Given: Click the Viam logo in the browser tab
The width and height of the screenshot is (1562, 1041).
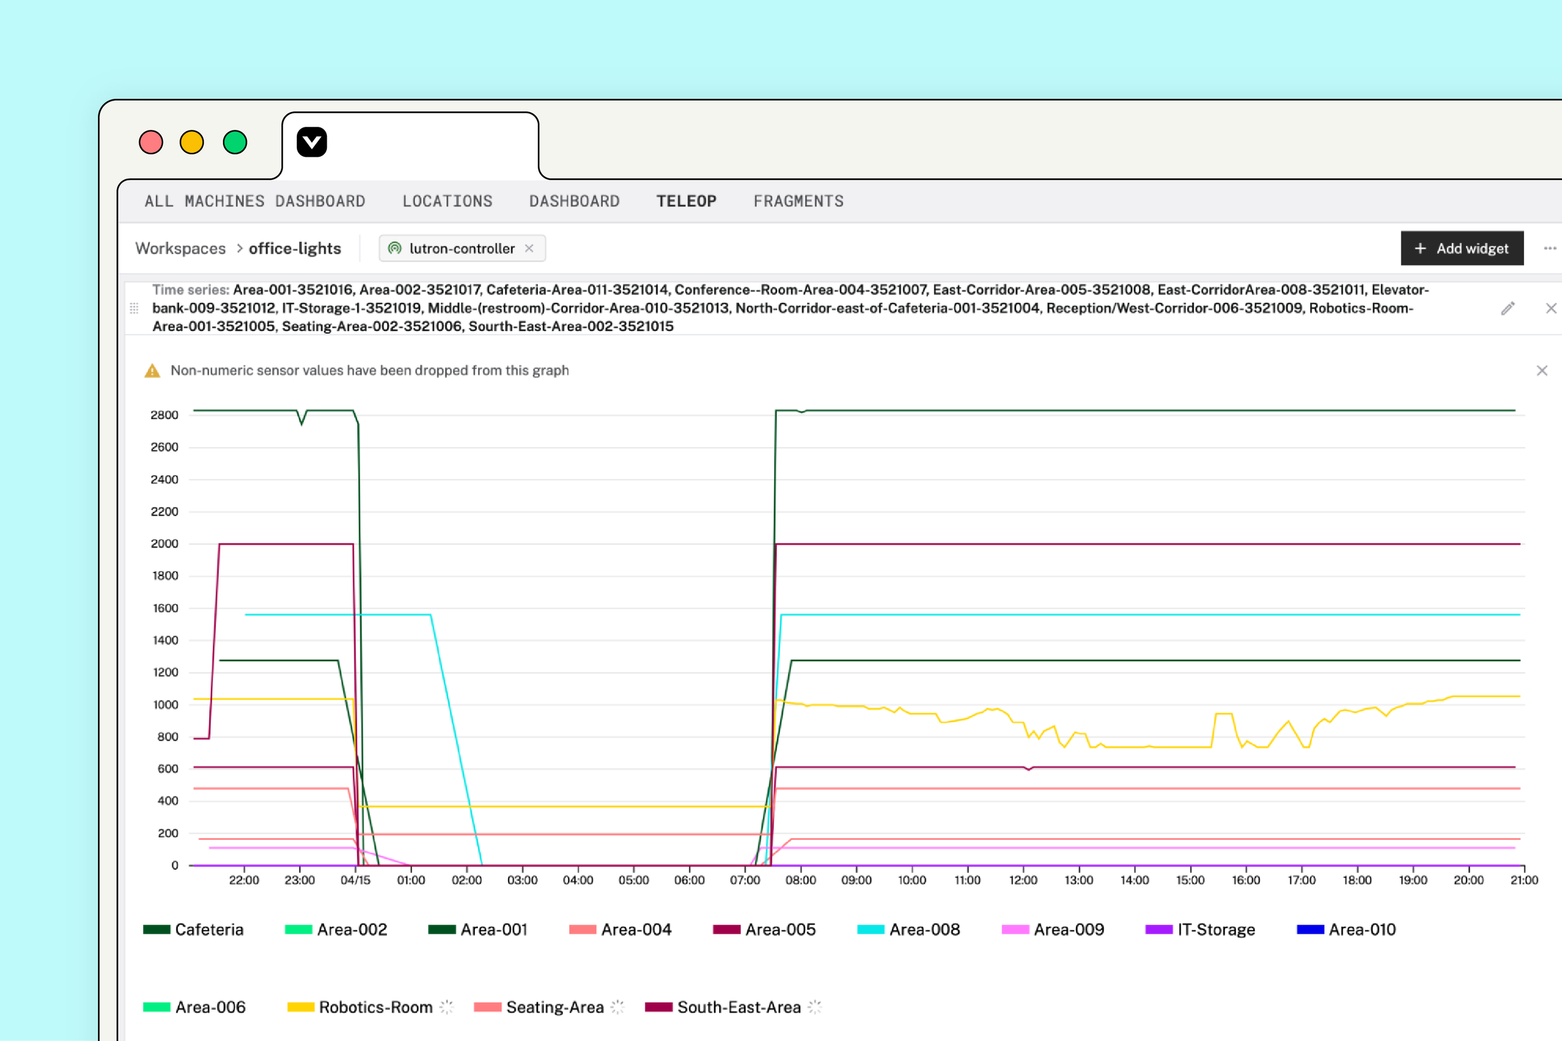Looking at the screenshot, I should coord(312,142).
